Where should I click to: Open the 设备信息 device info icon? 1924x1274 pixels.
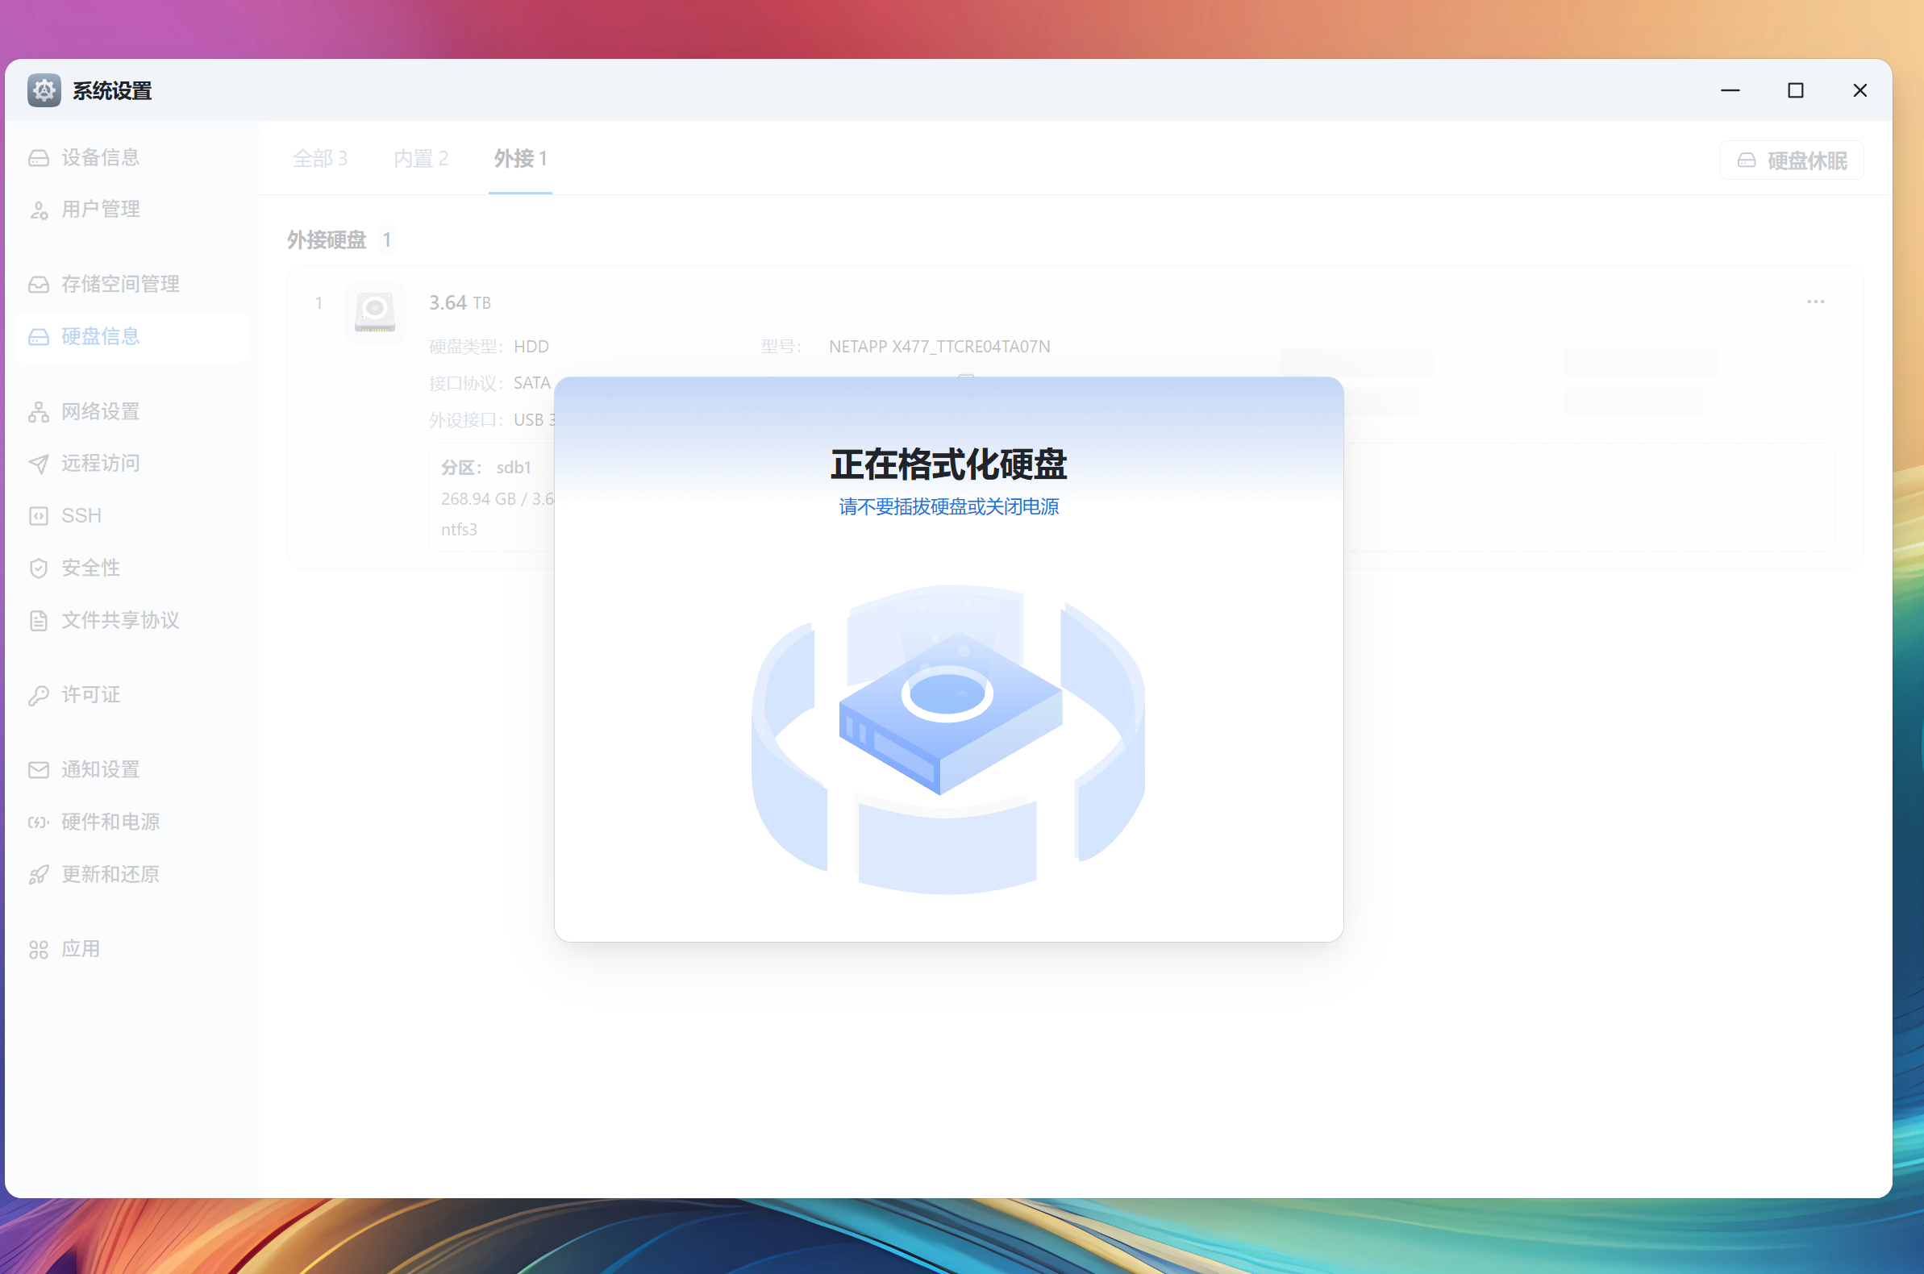[x=39, y=156]
